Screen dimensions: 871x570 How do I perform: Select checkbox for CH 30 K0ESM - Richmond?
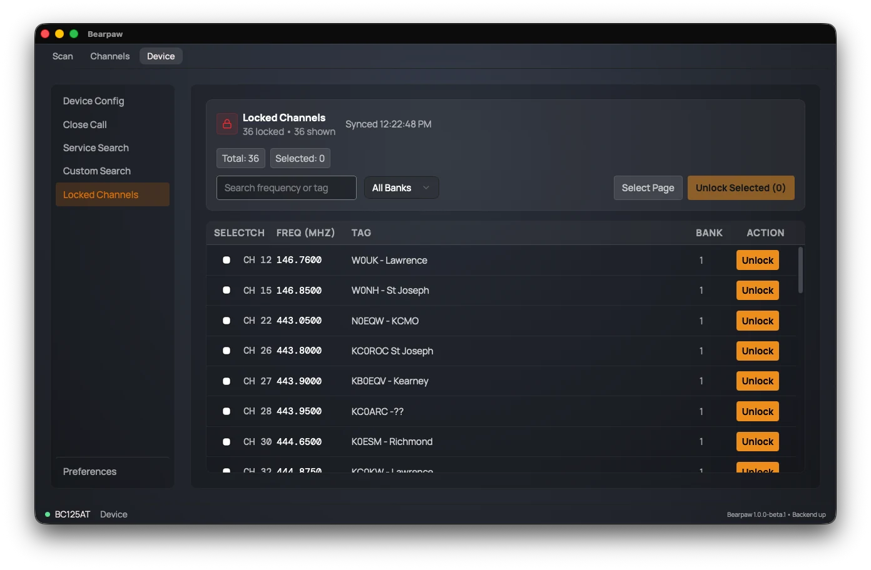(227, 442)
